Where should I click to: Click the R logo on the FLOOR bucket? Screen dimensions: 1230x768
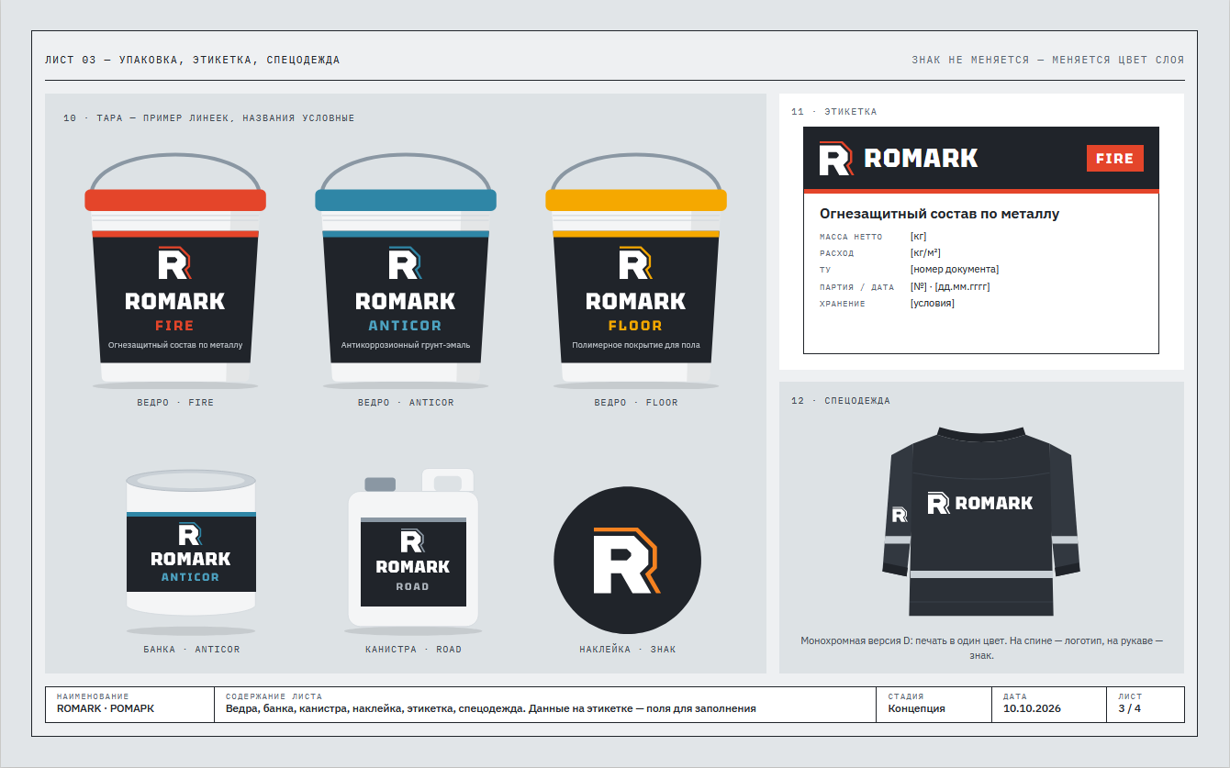[x=635, y=263]
